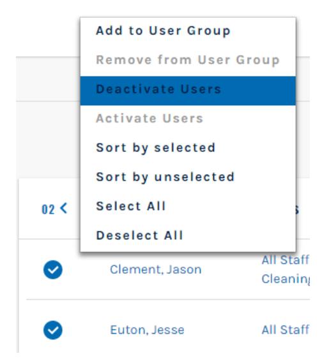Click empty space between Euton, Jesse and All Staff

pyautogui.click(x=223, y=330)
